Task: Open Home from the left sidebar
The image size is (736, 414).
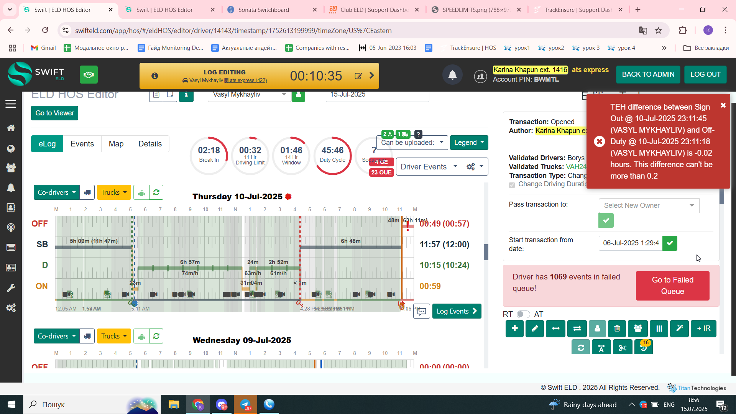Action: point(11,128)
